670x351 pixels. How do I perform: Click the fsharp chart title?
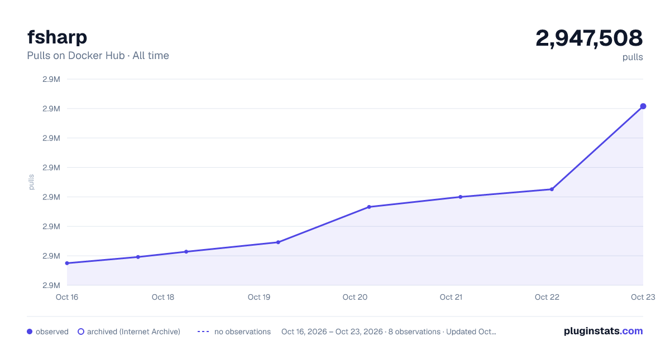click(57, 37)
